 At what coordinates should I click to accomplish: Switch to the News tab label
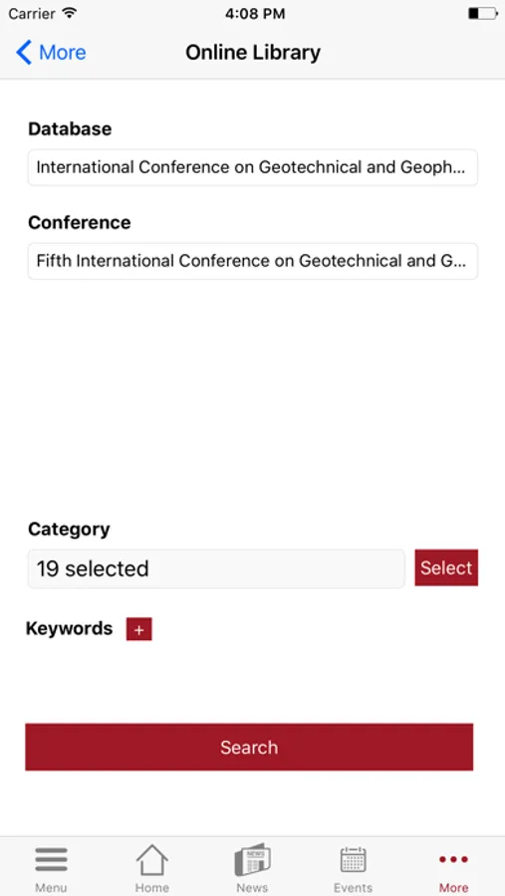(252, 887)
